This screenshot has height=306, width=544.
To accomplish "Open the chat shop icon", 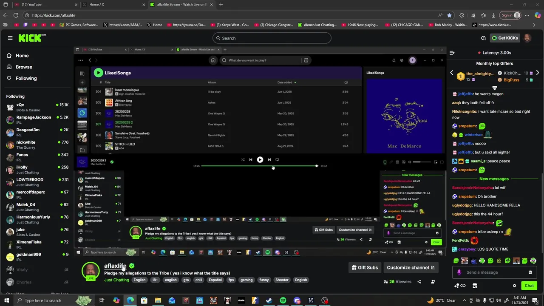I will [475, 286].
